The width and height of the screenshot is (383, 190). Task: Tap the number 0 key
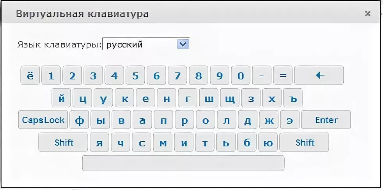pos(241,75)
